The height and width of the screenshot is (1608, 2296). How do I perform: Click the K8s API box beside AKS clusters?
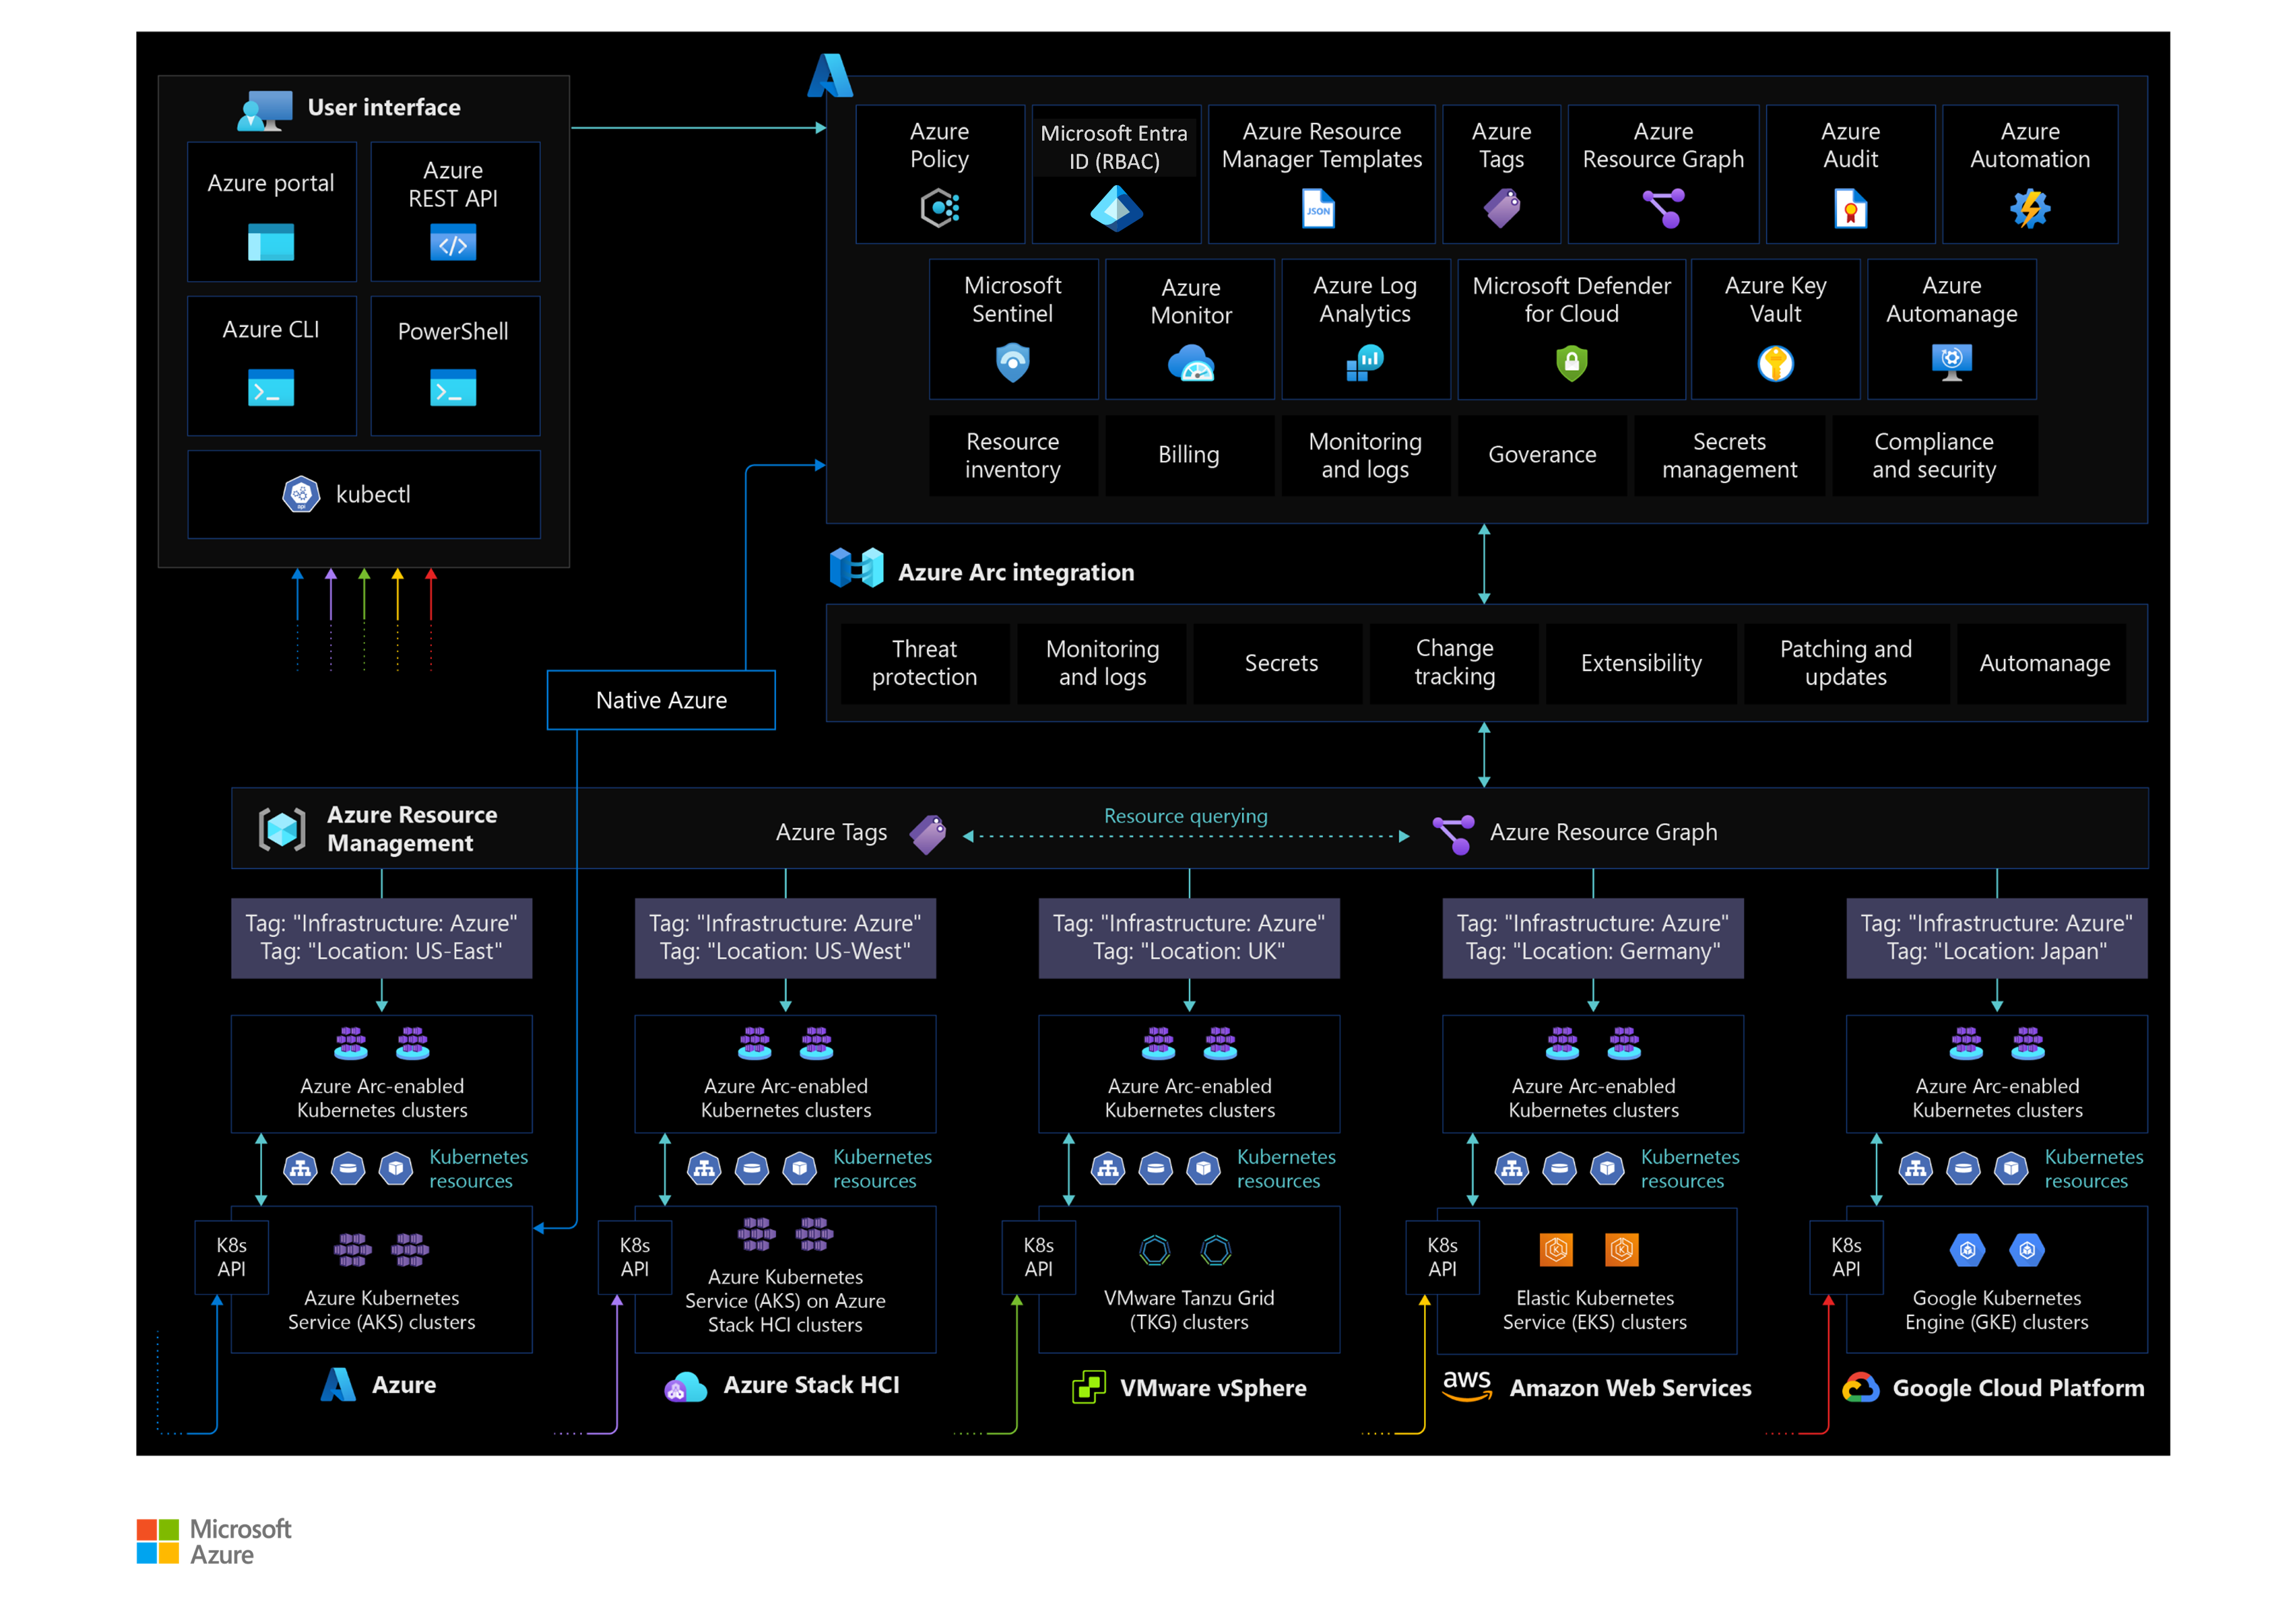coord(231,1257)
